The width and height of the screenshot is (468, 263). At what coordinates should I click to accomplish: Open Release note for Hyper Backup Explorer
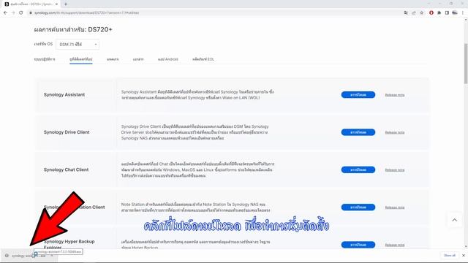(395, 245)
